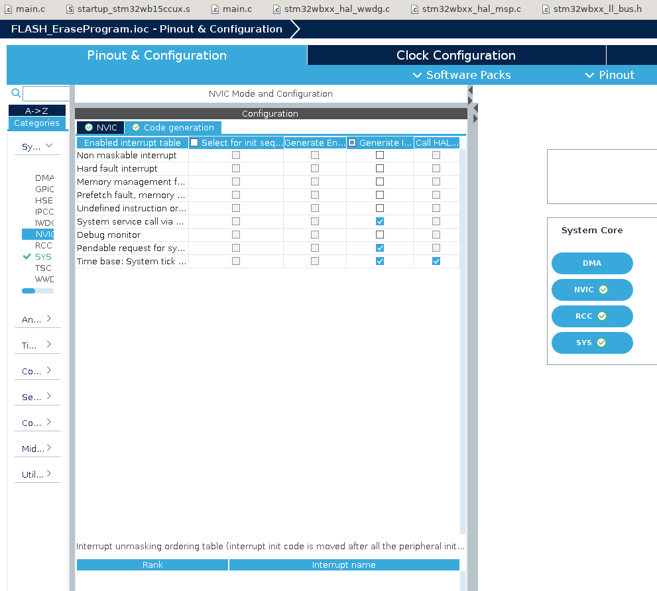Toggle the 'Select for init seq...' header checkbox
The width and height of the screenshot is (657, 591).
coord(194,143)
